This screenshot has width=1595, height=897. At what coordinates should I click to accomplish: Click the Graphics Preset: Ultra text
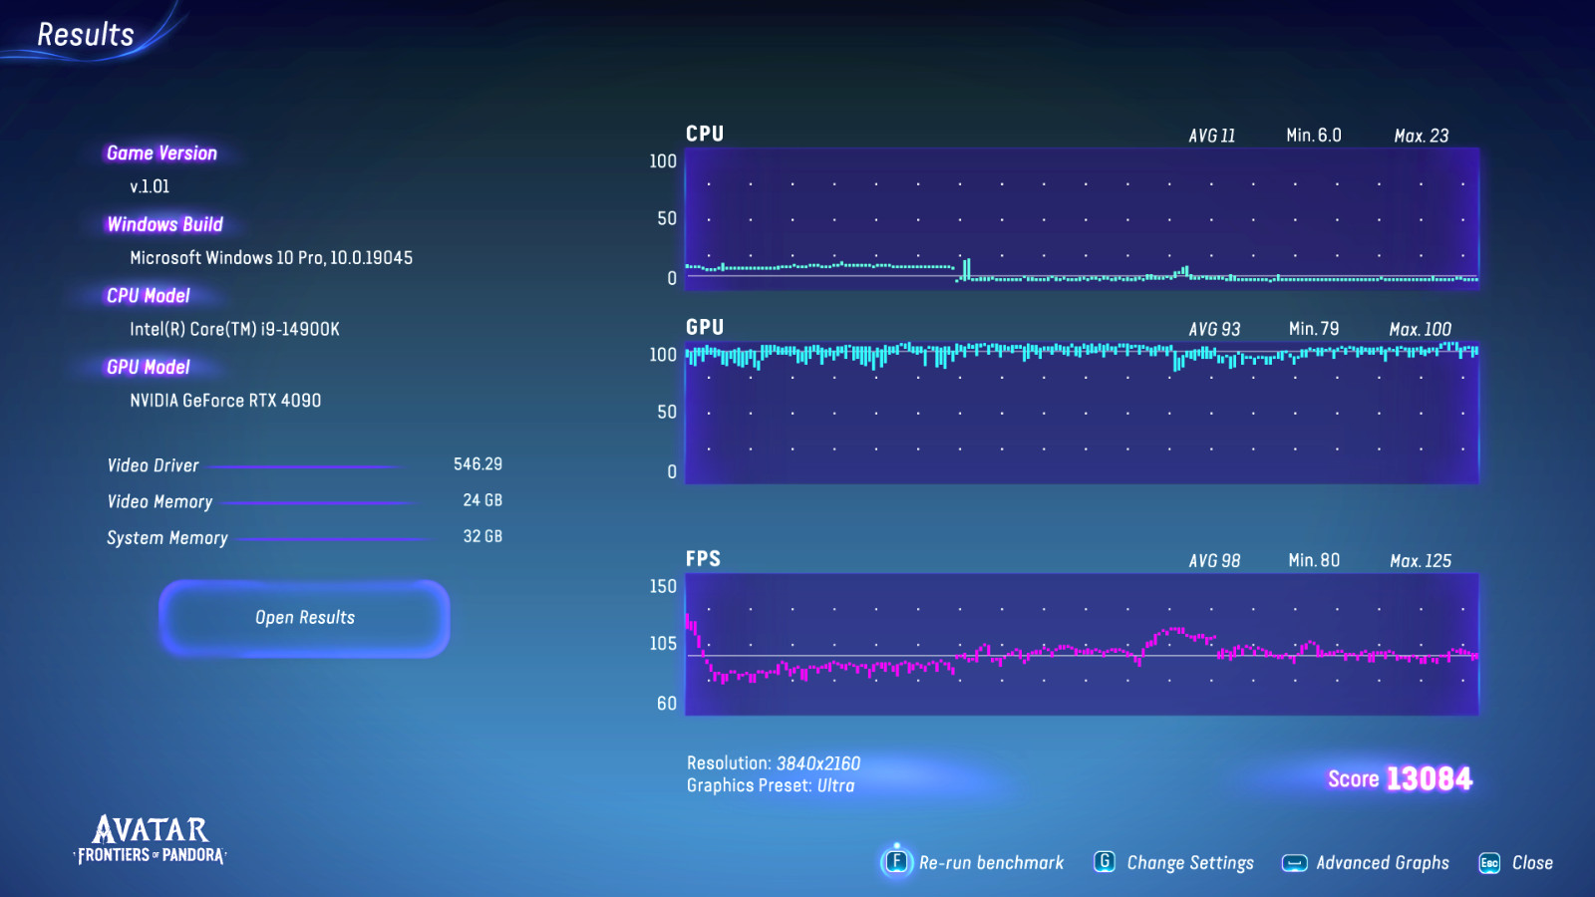point(771,785)
